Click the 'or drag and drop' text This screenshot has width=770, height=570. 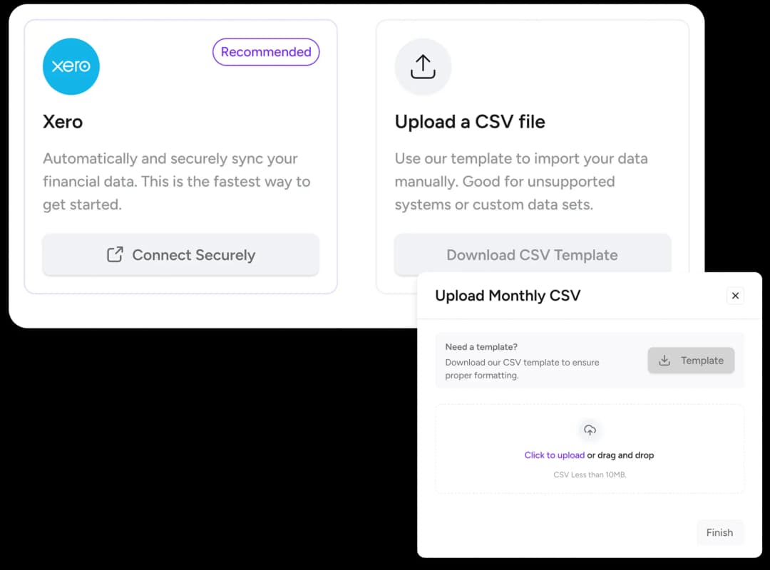[620, 455]
